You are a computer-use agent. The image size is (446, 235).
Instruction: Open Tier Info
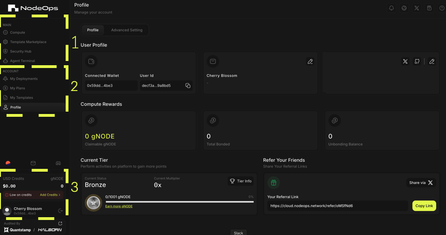241,181
